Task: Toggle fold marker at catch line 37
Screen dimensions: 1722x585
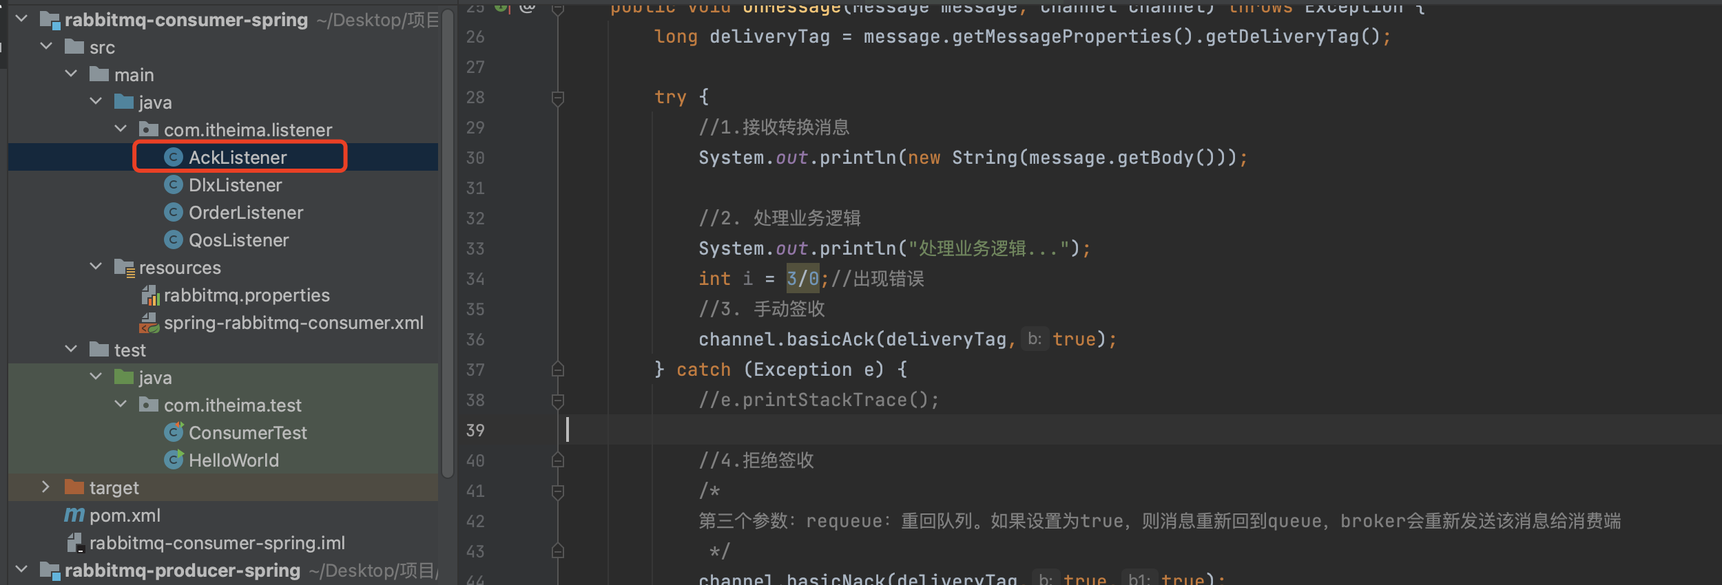Action: 558,370
